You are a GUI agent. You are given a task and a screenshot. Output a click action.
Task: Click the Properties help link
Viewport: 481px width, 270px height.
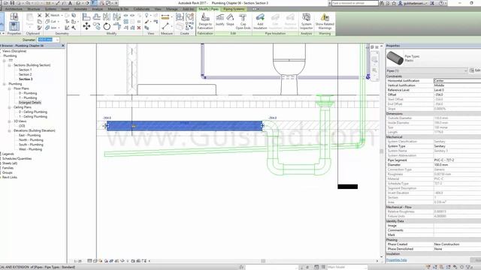coord(396,260)
